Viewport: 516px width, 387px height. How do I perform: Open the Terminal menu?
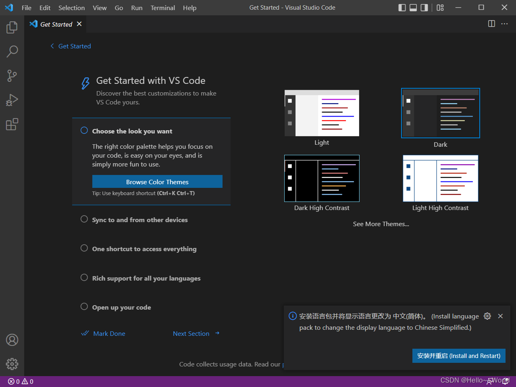pos(162,8)
